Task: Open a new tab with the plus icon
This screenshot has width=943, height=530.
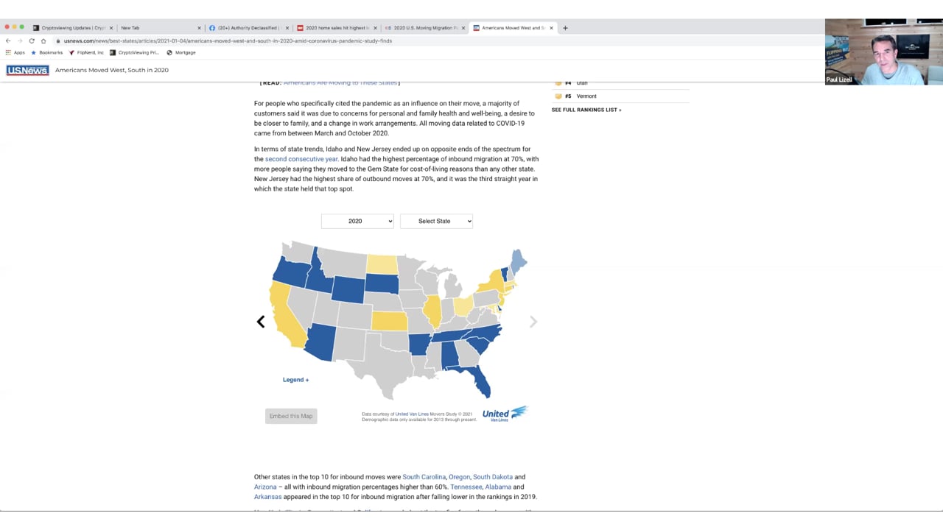Action: [565, 28]
